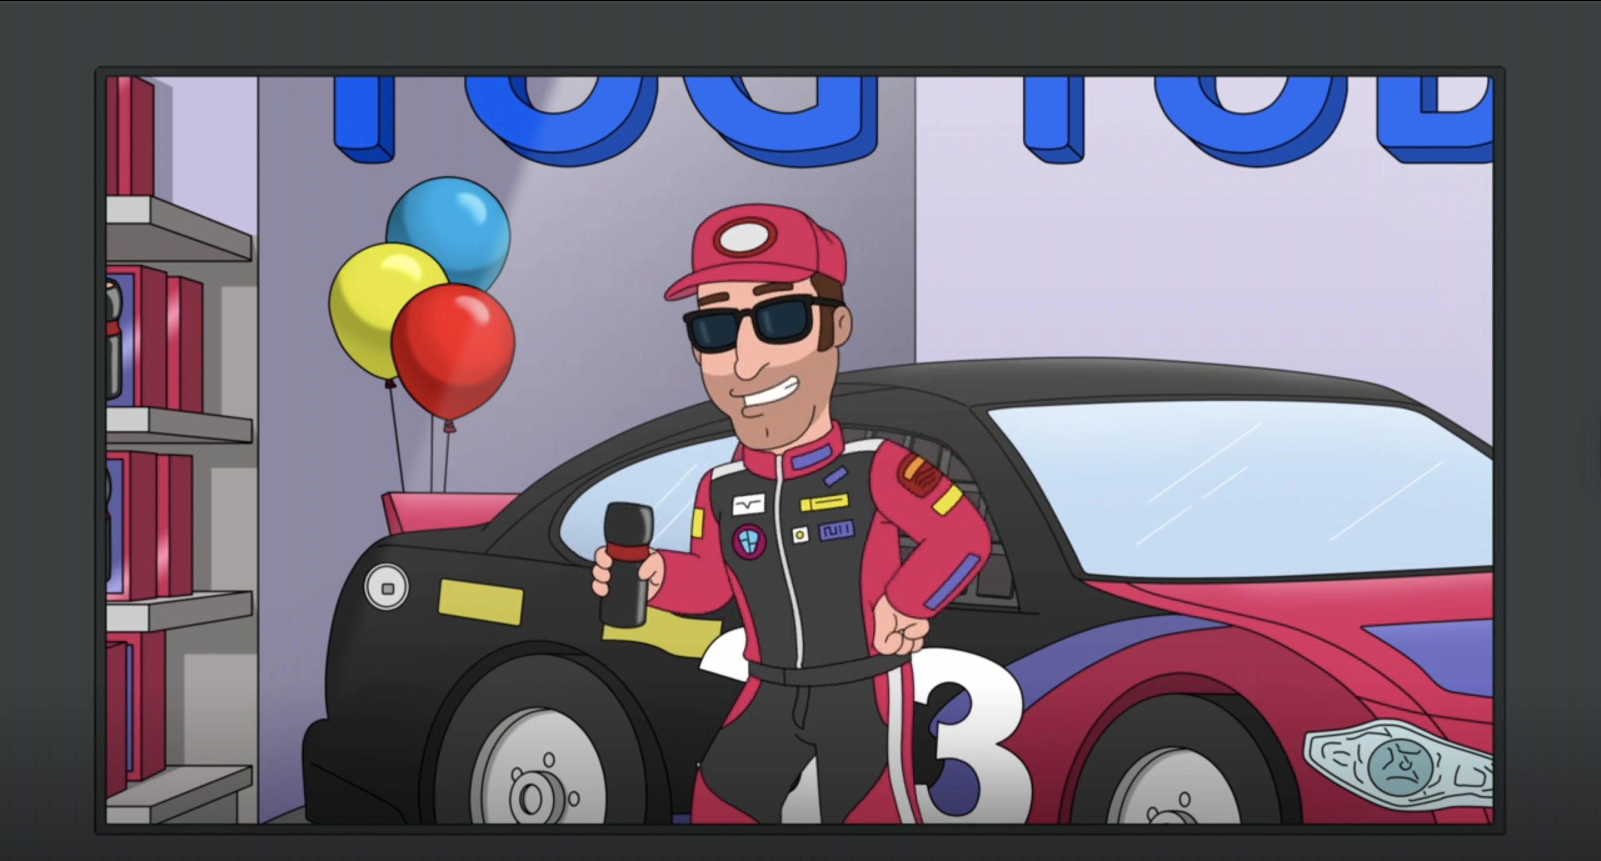Click the blue balloon
This screenshot has height=861, width=1601.
click(x=454, y=224)
